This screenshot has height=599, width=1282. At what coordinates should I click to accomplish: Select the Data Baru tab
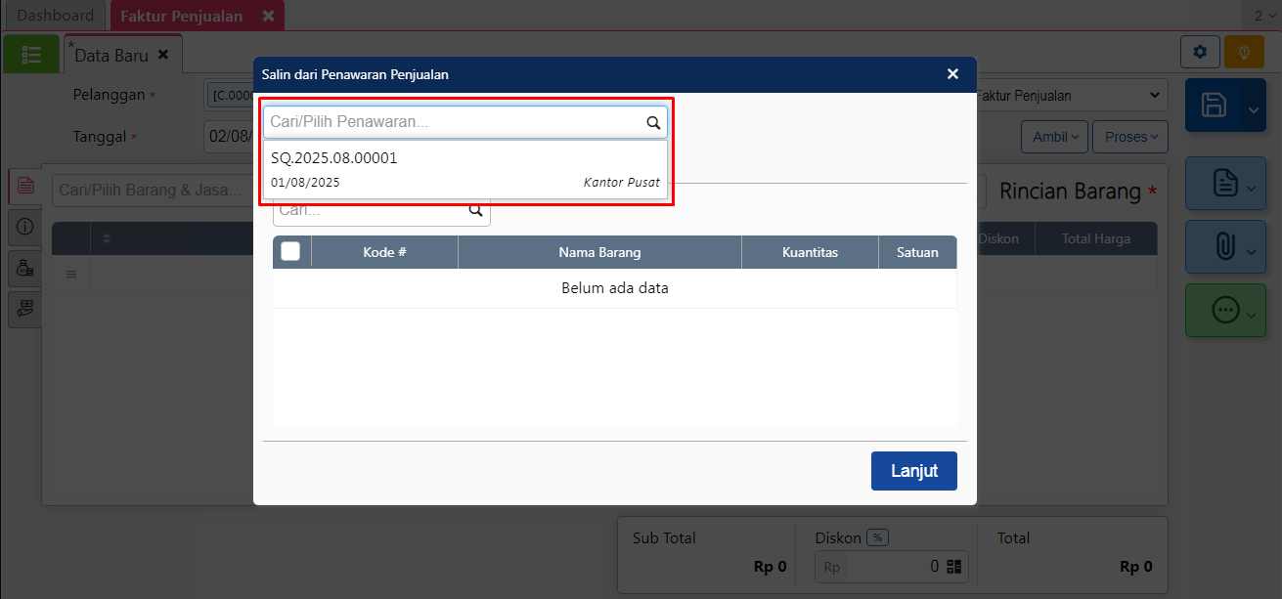click(111, 56)
